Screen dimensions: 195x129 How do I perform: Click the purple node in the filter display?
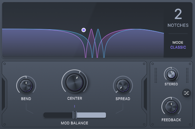tap(84, 30)
